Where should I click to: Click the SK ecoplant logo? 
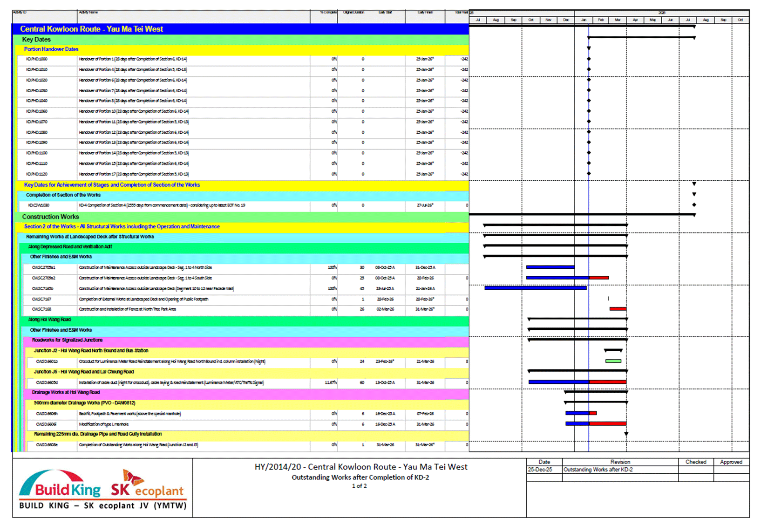147,485
